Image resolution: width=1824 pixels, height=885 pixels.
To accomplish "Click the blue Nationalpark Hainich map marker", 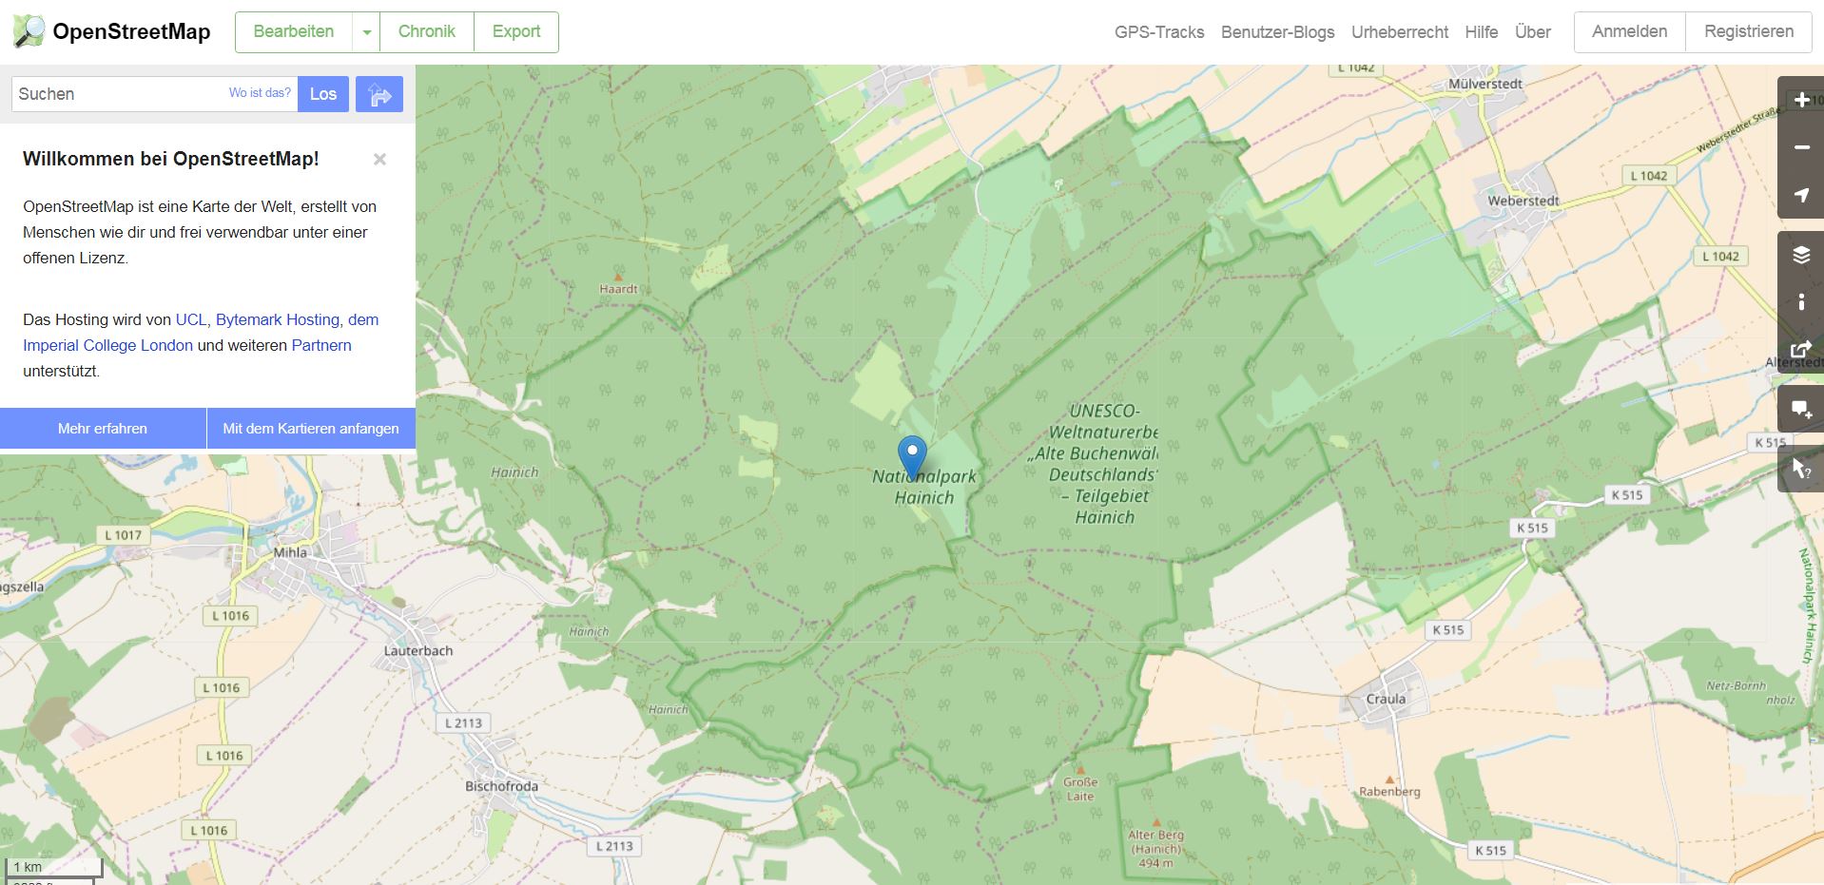I will pos(912,457).
